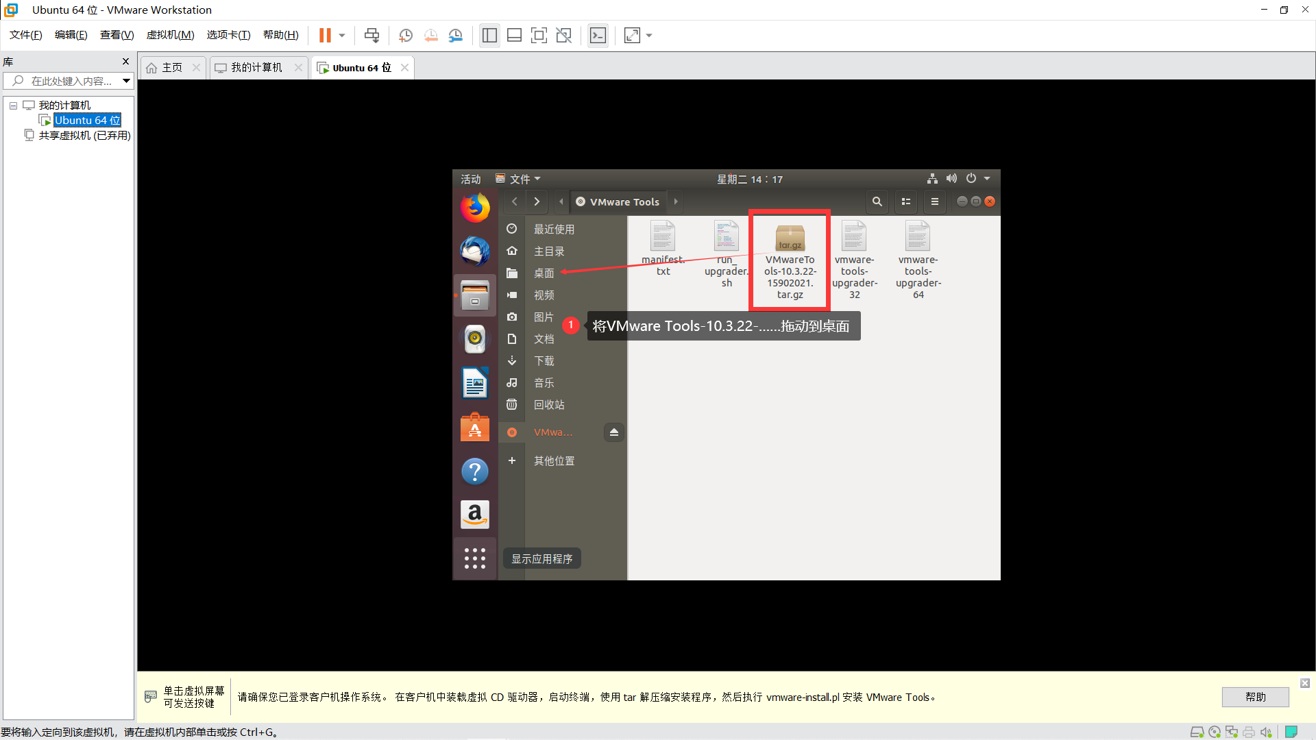The image size is (1316, 740).
Task: Open the Snapshot Manager in VMware toolbar
Action: pyautogui.click(x=456, y=35)
